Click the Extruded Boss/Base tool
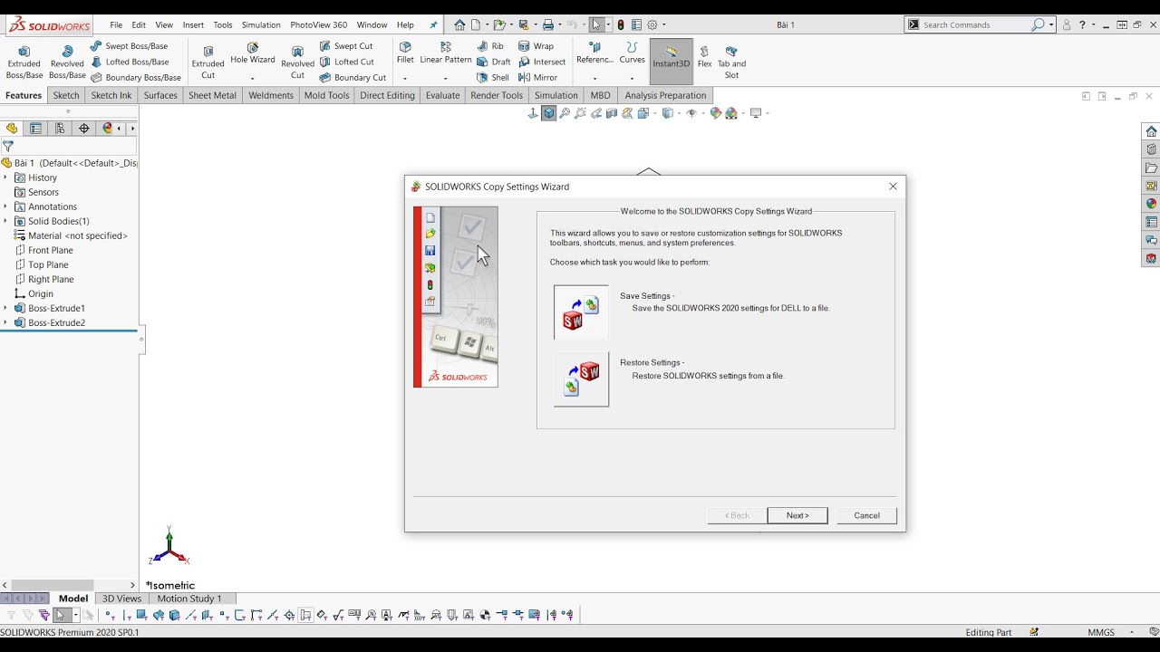Image resolution: width=1160 pixels, height=652 pixels. click(24, 62)
